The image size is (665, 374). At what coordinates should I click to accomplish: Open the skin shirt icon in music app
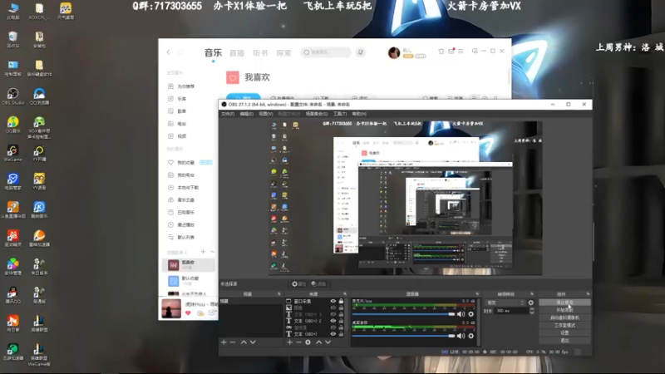[441, 52]
